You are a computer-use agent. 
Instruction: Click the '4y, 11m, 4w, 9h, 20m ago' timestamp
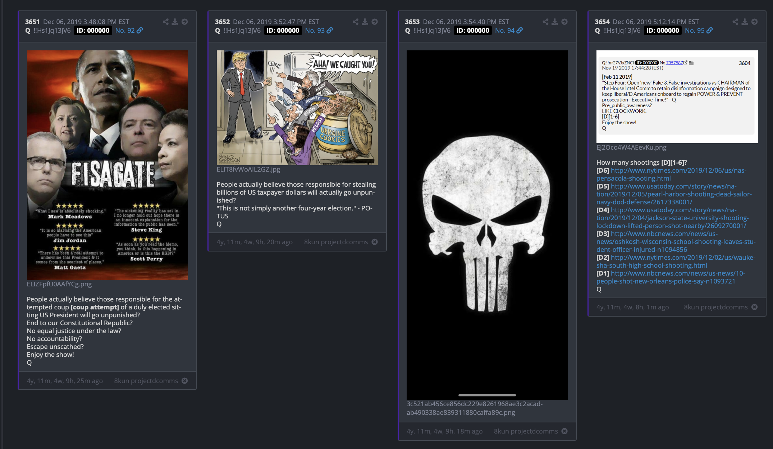tap(255, 242)
